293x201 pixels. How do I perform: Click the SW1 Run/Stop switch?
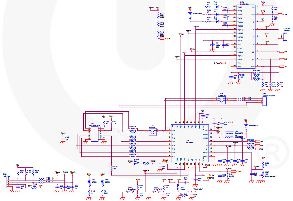point(130,191)
